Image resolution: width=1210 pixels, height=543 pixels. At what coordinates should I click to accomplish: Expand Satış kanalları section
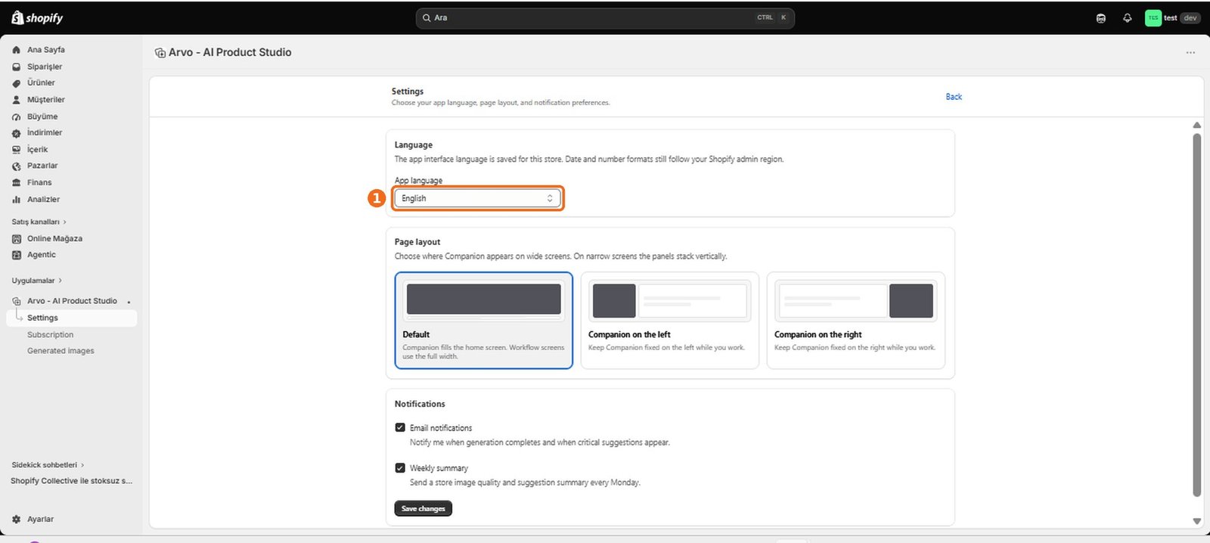click(39, 222)
